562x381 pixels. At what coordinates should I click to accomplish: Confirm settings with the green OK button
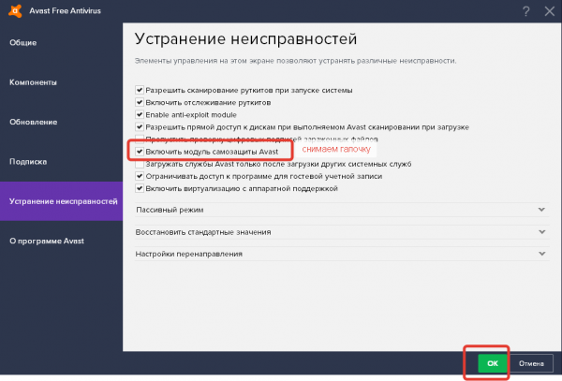493,363
